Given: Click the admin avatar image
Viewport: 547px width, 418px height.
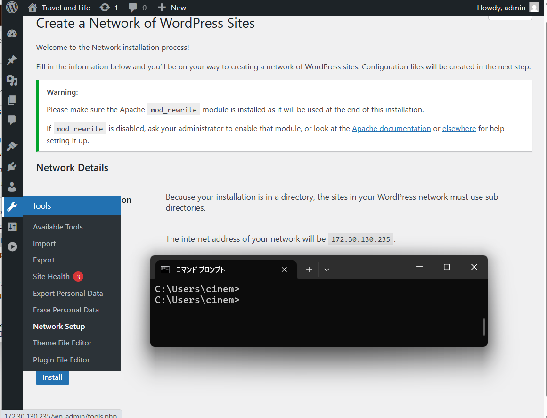Looking at the screenshot, I should pyautogui.click(x=534, y=8).
